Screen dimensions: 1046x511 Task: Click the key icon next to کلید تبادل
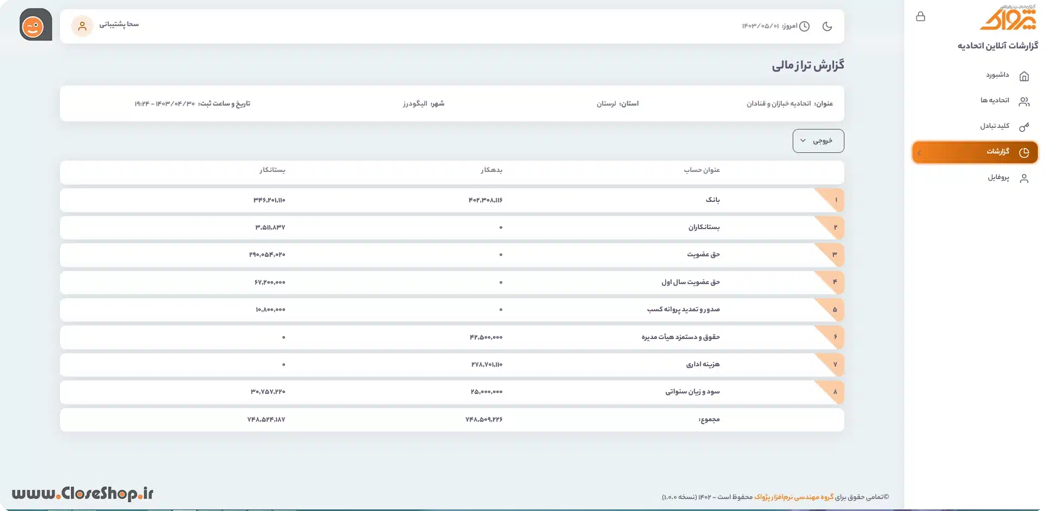coord(1024,127)
